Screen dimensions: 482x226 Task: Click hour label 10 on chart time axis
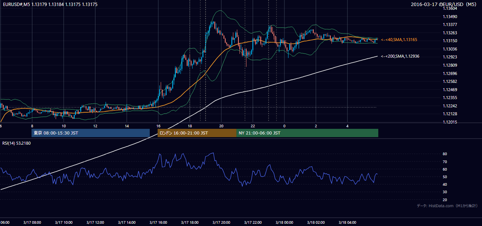(x=64, y=126)
